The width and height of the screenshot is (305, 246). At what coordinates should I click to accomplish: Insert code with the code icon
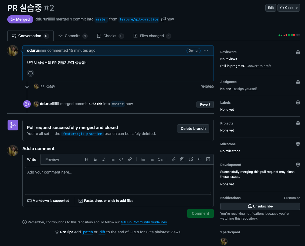pos(121,160)
